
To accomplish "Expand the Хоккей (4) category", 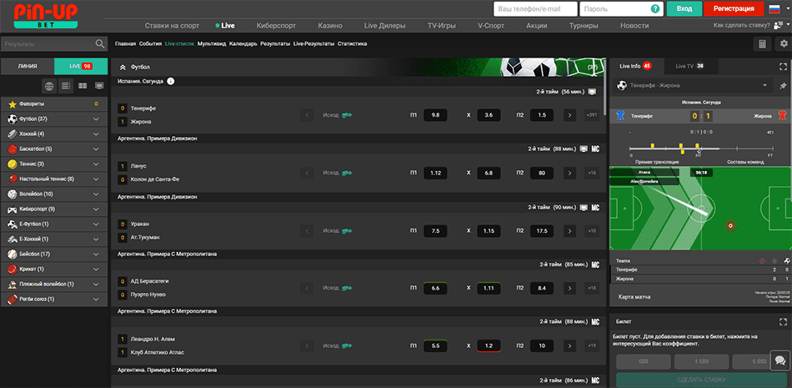I will (x=96, y=134).
